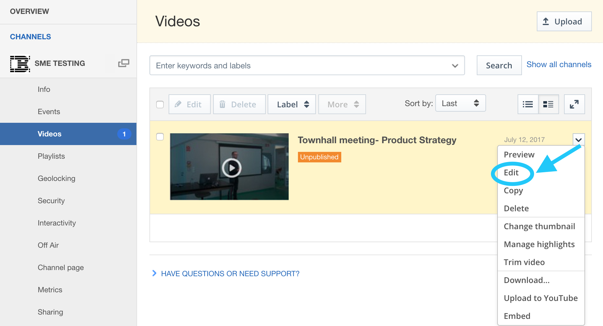603x326 pixels.
Task: Expand the keywords search field chevron
Action: pyautogui.click(x=454, y=65)
